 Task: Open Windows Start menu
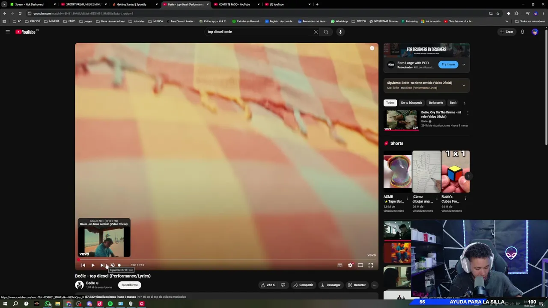tap(5, 304)
